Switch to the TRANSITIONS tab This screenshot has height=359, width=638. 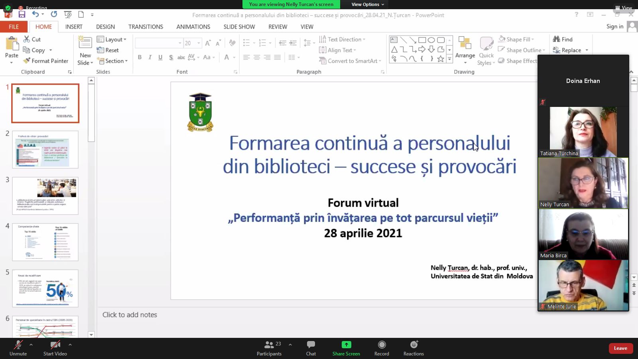click(x=146, y=27)
